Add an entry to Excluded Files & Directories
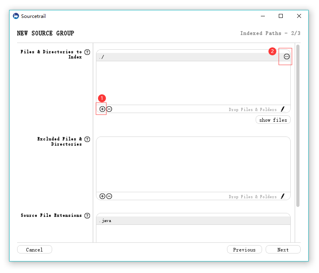 pyautogui.click(x=102, y=196)
